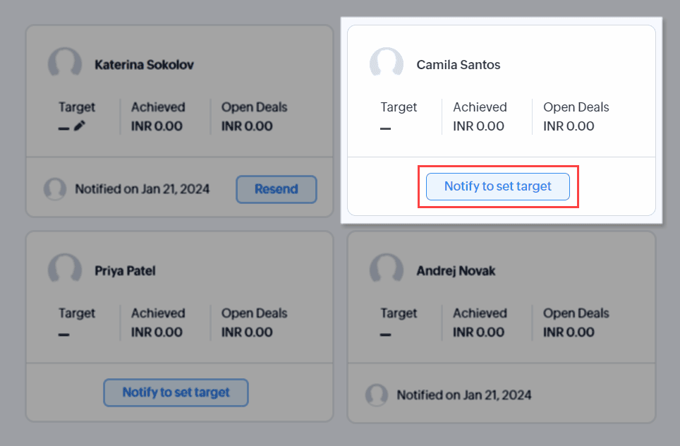Image resolution: width=680 pixels, height=446 pixels.
Task: Click Camila Santos's profile avatar
Action: coord(387,64)
